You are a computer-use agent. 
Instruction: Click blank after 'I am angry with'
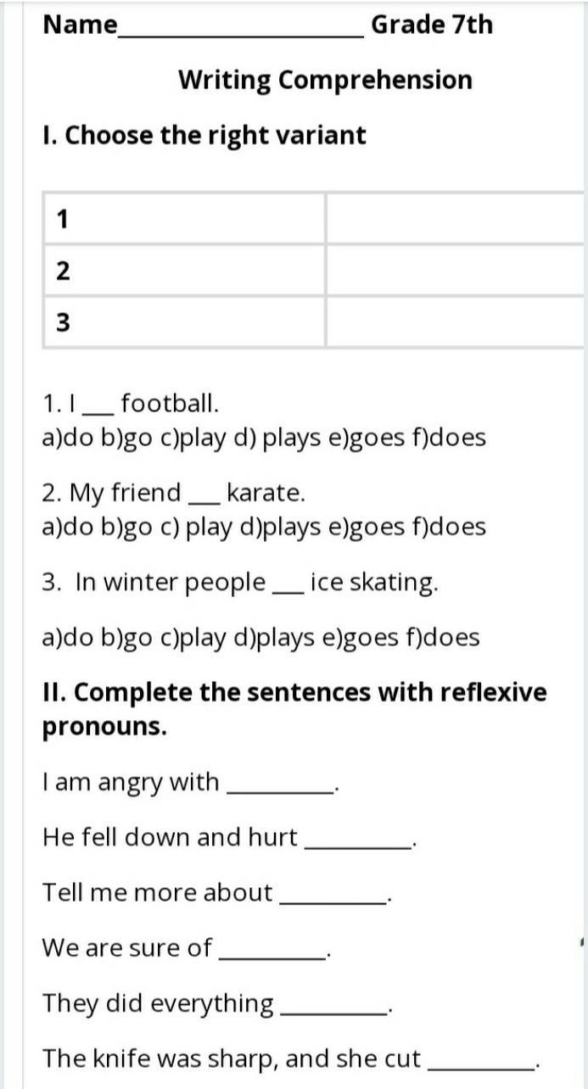[x=281, y=789]
